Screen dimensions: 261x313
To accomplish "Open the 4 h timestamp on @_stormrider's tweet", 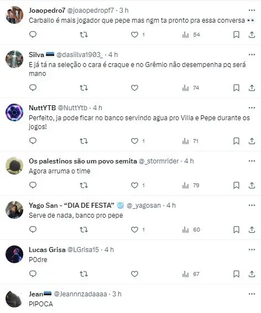I will coord(189,161).
